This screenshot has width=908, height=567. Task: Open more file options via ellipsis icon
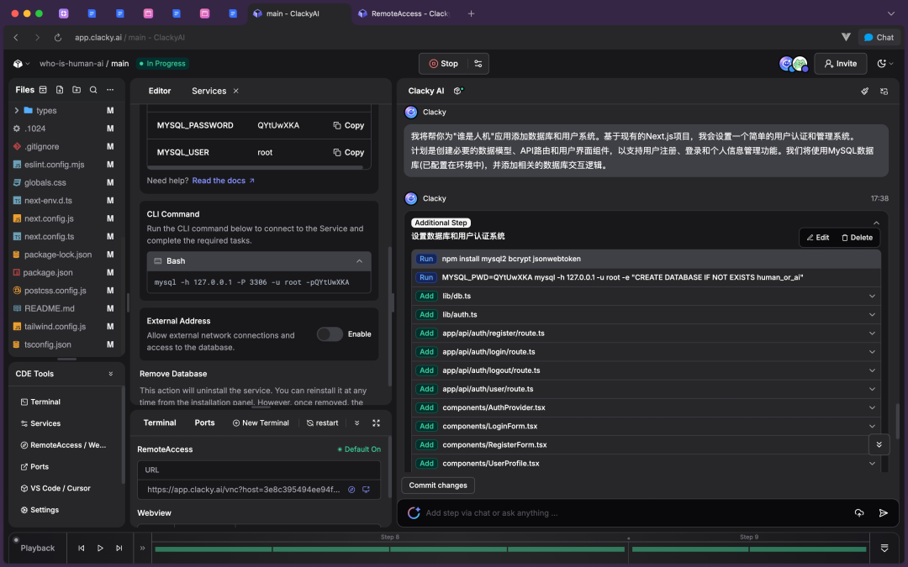coord(109,90)
